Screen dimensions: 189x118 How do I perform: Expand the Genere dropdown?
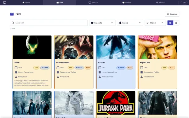(130, 23)
